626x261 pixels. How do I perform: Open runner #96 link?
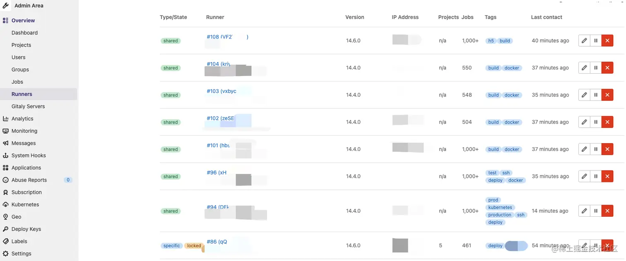217,172
